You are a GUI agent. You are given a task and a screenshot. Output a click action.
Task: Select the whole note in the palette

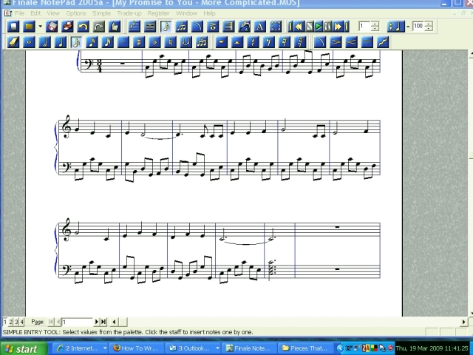coord(29,42)
